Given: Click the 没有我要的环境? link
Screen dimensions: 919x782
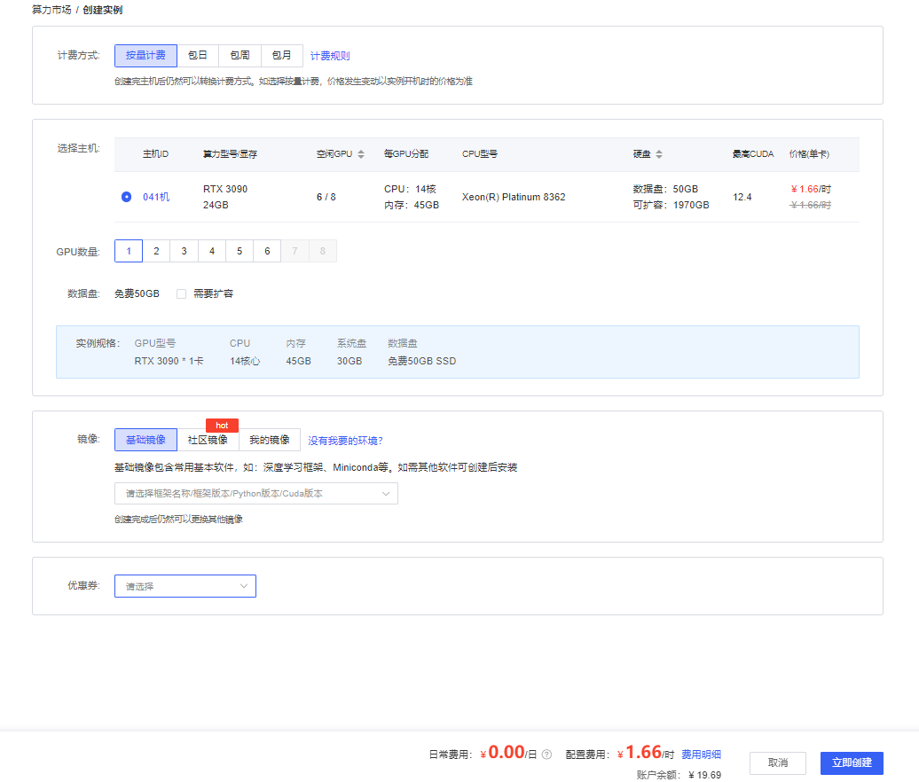Looking at the screenshot, I should 345,441.
